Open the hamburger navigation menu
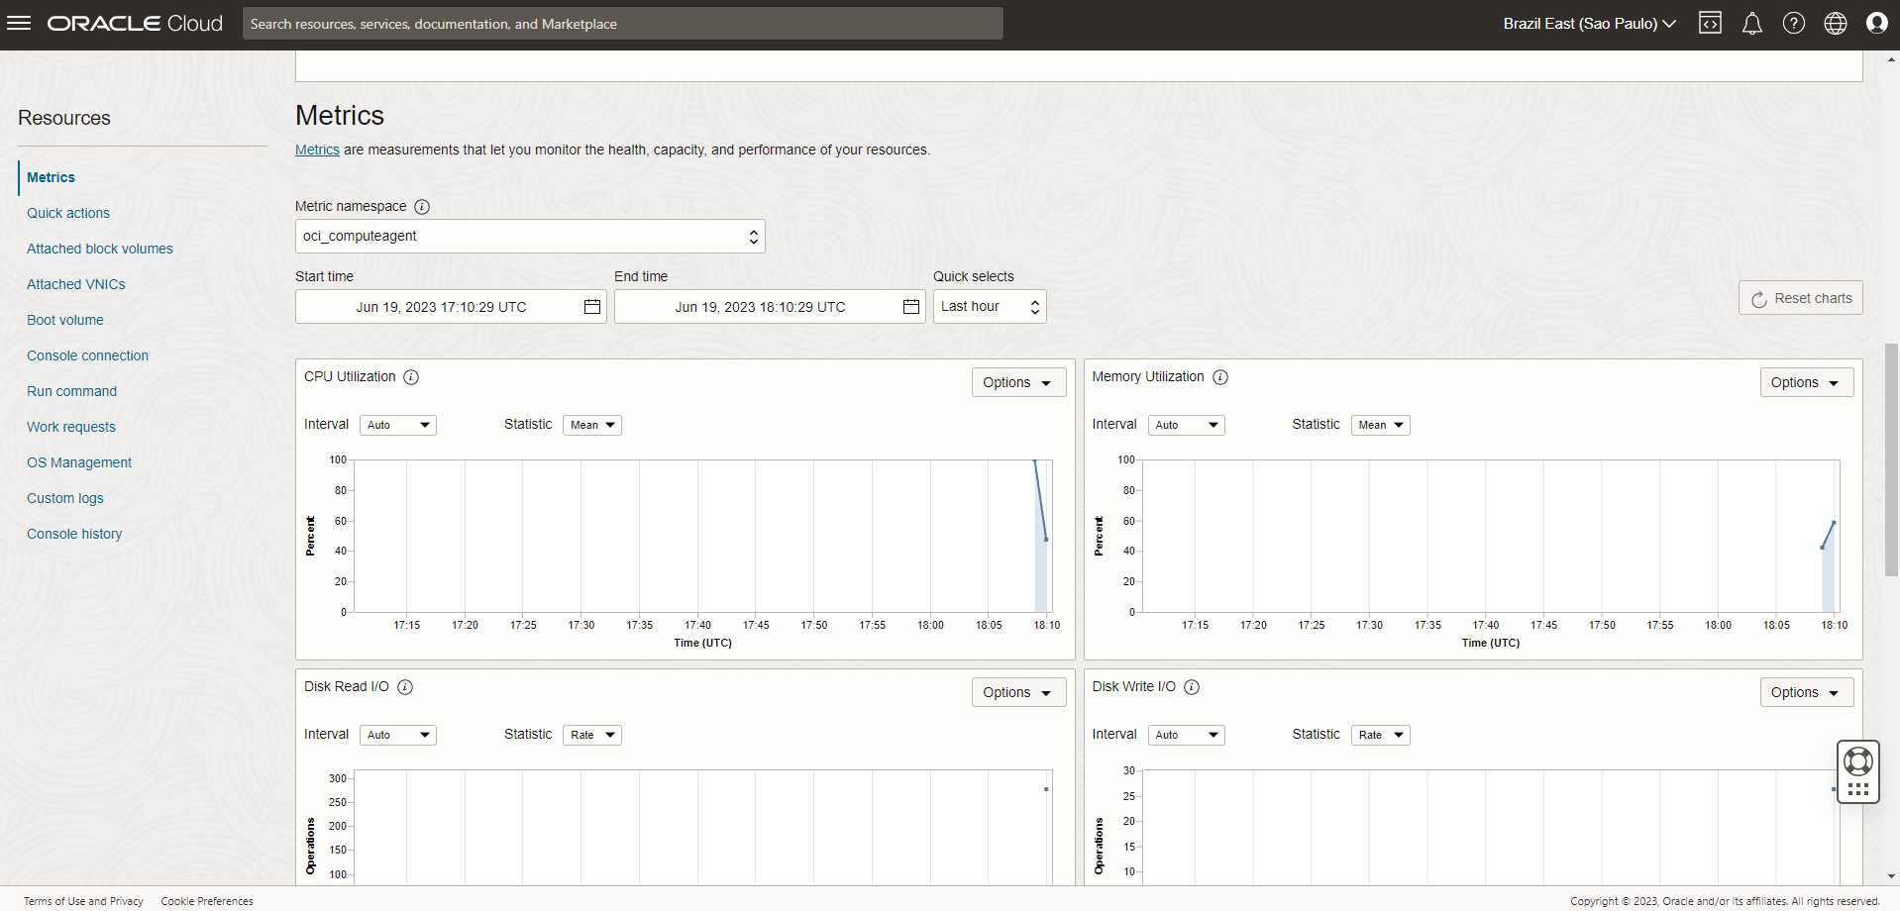This screenshot has height=911, width=1900. [19, 23]
